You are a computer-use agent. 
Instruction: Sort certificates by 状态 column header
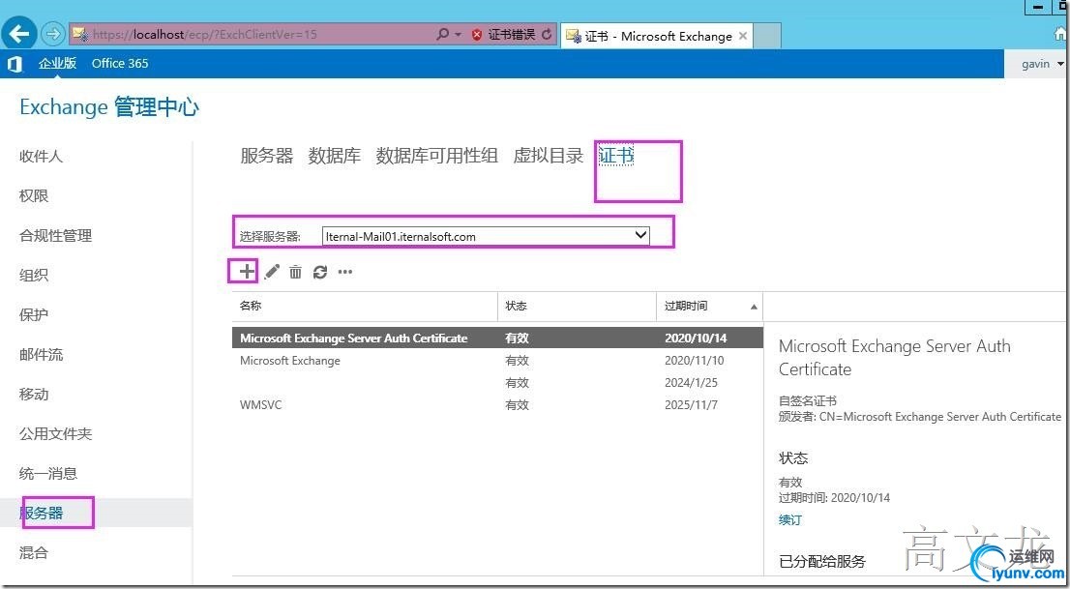(578, 307)
